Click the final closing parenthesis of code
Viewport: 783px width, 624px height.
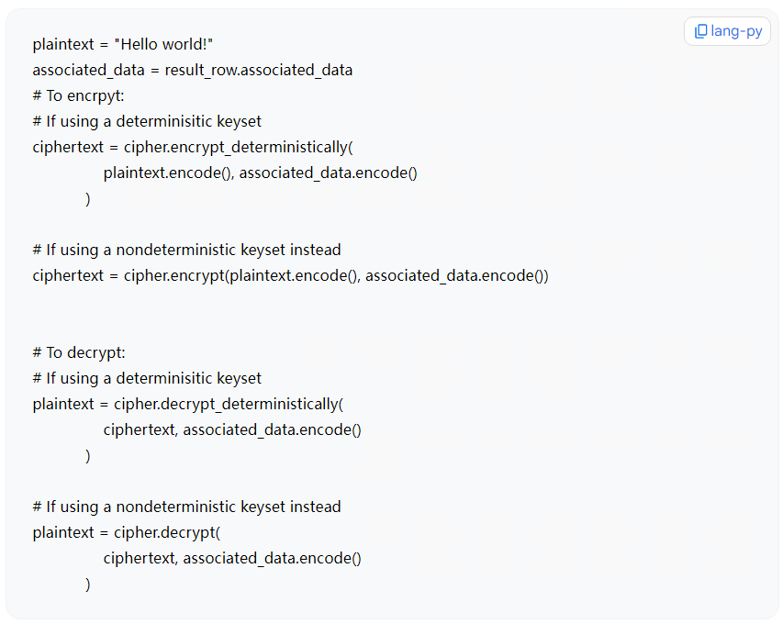[88, 584]
